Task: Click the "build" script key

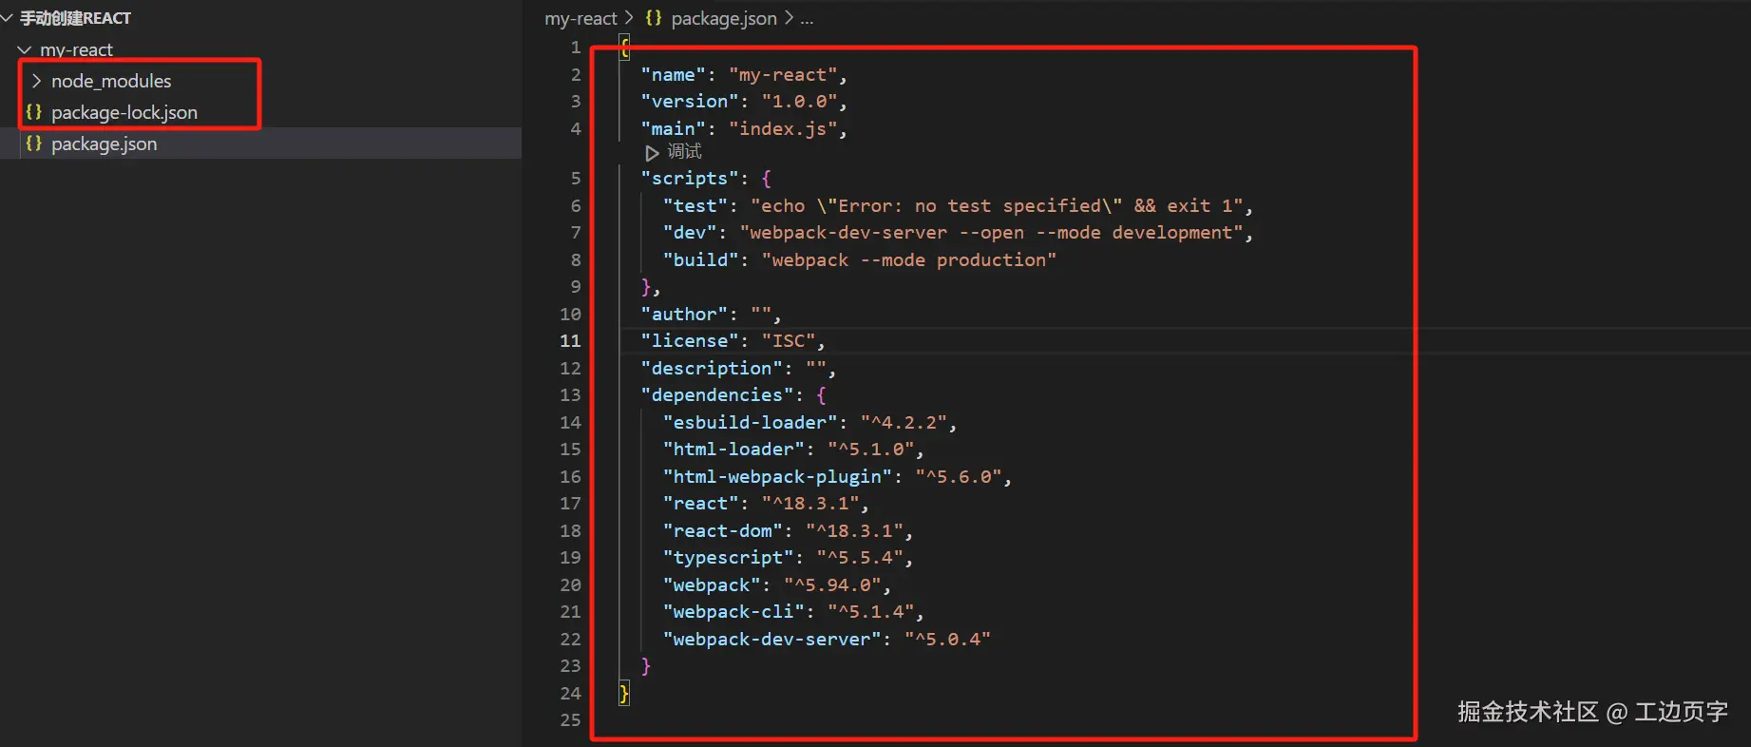Action: coord(701,260)
